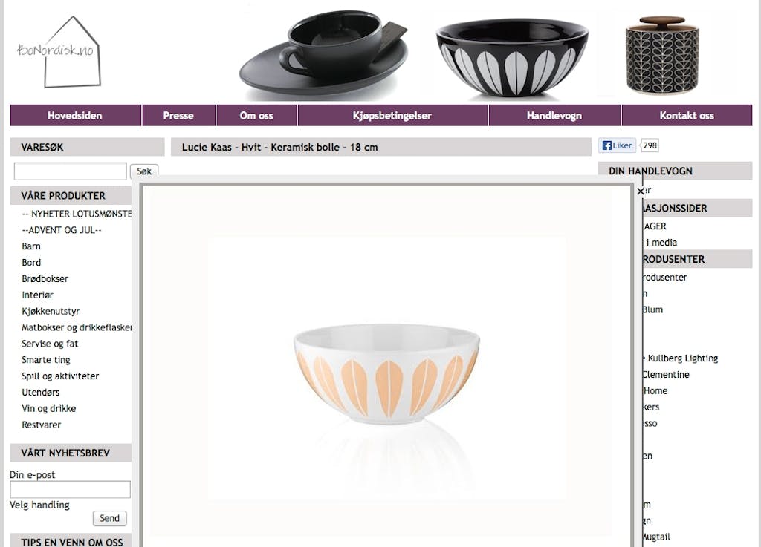Click the Søk search button
This screenshot has width=761, height=547.
pyautogui.click(x=144, y=171)
